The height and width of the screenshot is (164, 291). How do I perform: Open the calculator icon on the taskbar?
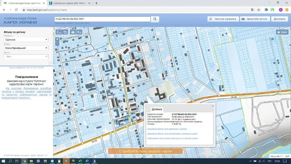[59, 161]
